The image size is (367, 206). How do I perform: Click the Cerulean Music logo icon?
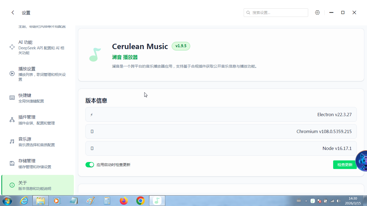tap(95, 54)
